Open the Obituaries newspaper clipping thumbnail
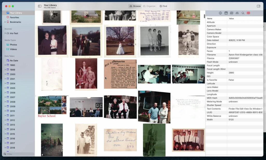Image resolution: width=266 pixels, height=160 pixels. tap(120, 74)
